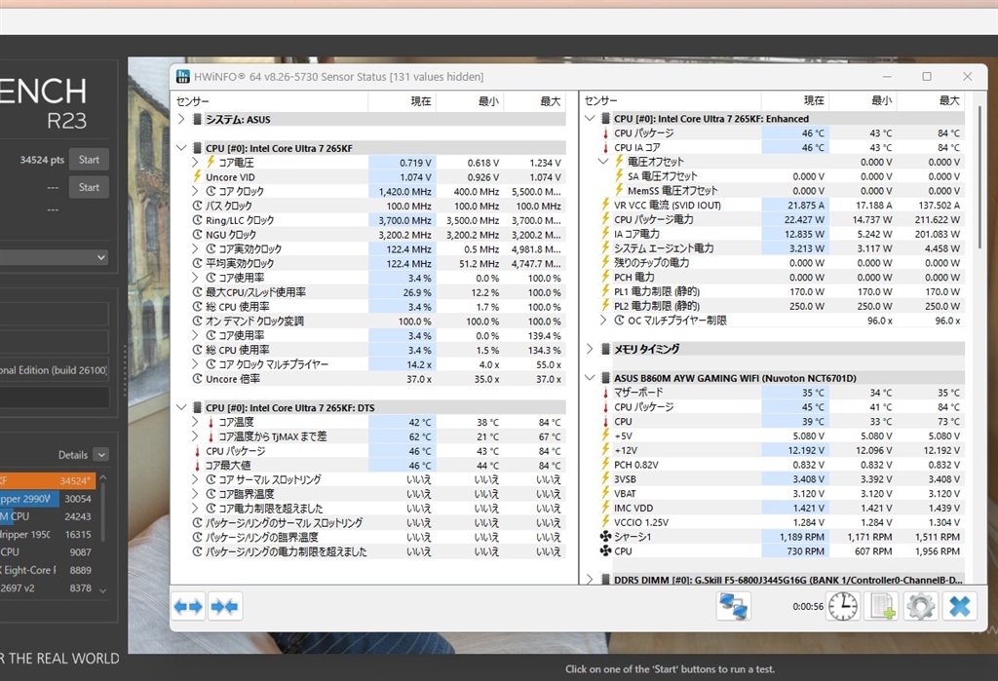This screenshot has width=998, height=681.
Task: Start logging with the sheet plus icon
Action: (881, 607)
